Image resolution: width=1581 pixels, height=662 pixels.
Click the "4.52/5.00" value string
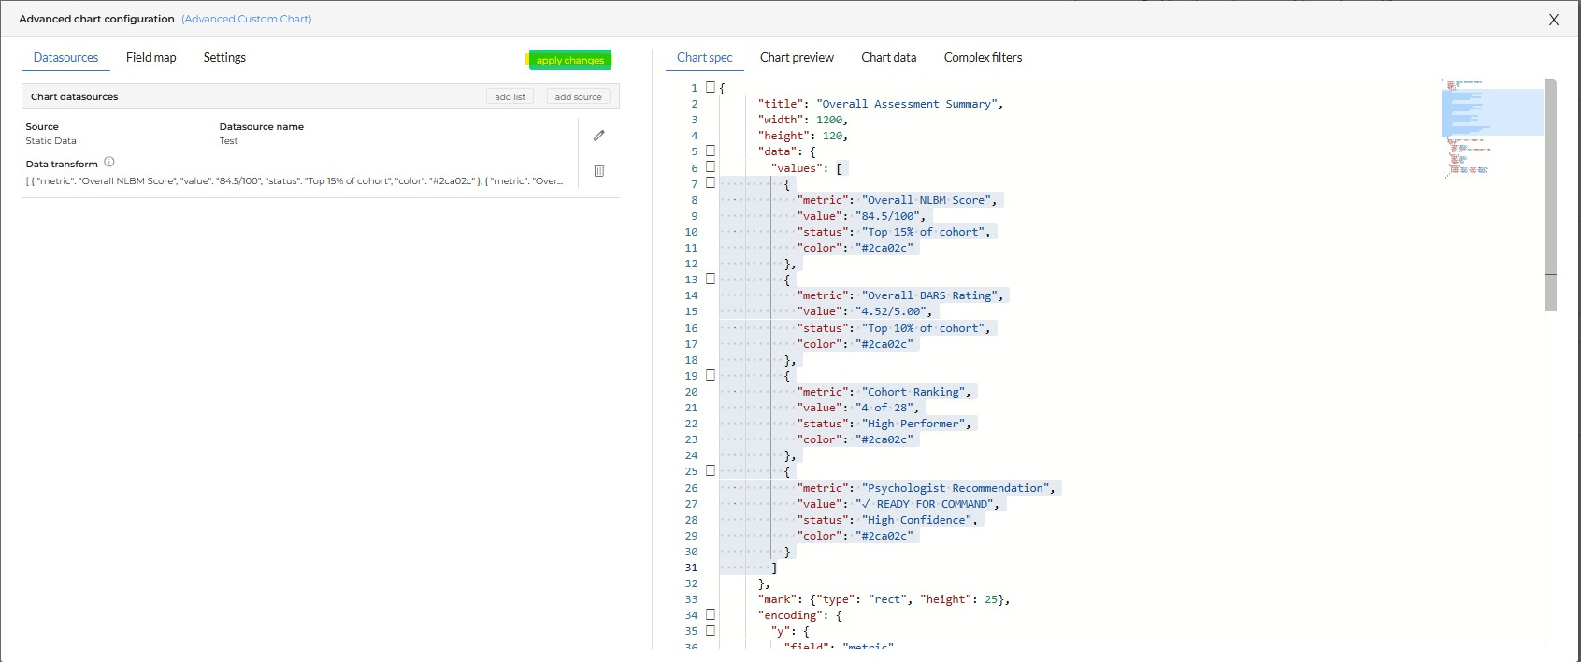pyautogui.click(x=890, y=311)
